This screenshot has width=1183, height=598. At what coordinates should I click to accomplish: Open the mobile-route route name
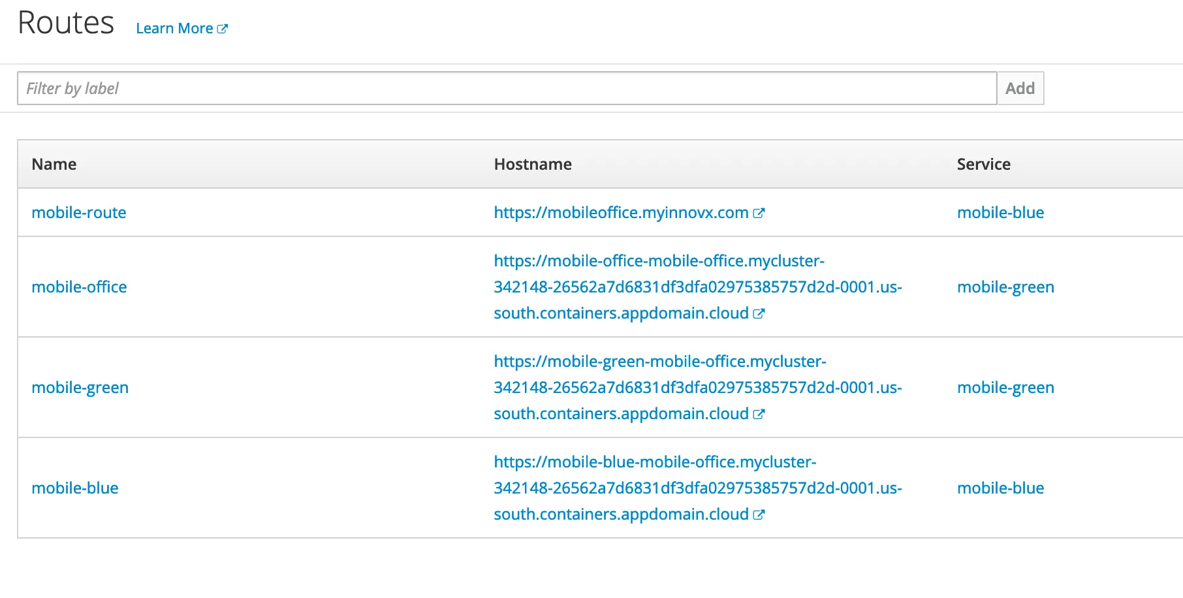click(x=79, y=213)
